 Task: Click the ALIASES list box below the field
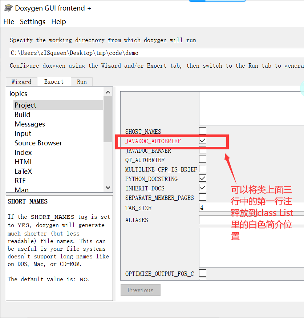point(251,248)
